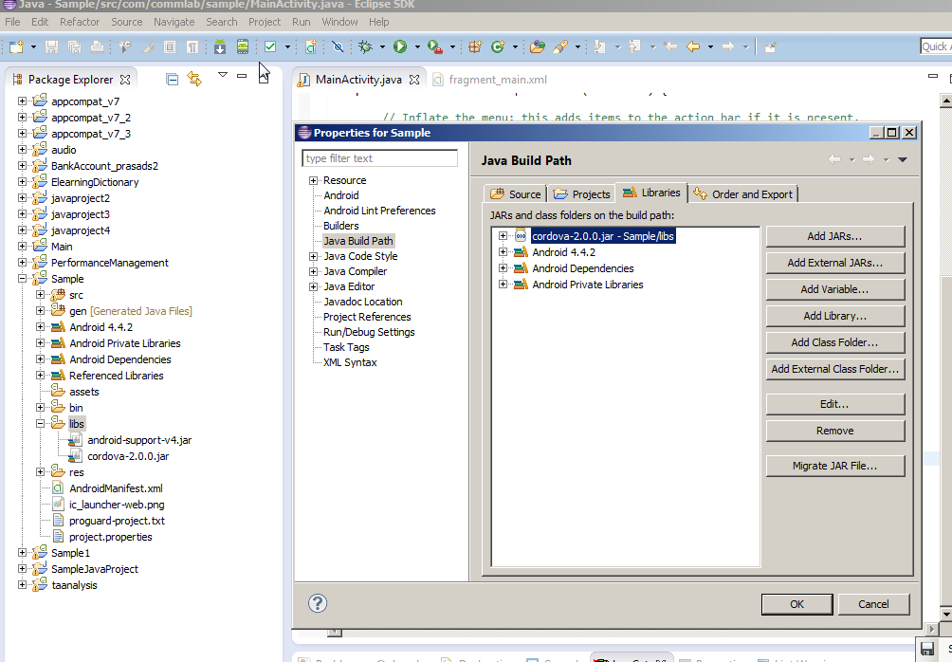Screen dimensions: 952x662
Task: Open Package Explorer view menu dropdown
Action: point(222,76)
